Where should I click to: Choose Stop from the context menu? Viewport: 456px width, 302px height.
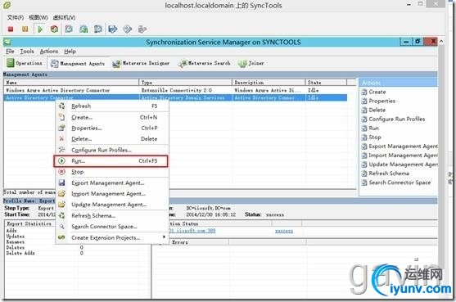[x=111, y=172]
